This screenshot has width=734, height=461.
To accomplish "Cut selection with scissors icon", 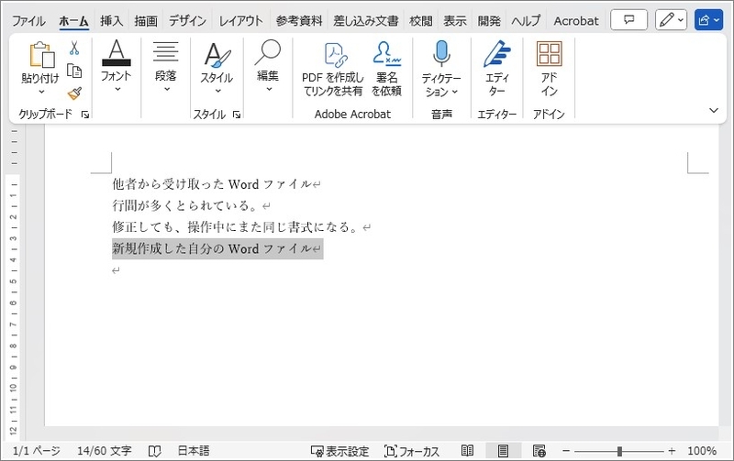I will click(74, 49).
